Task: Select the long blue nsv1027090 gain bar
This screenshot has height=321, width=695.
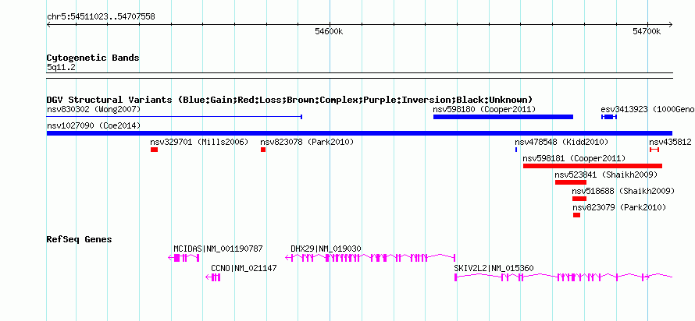Action: coord(359,133)
